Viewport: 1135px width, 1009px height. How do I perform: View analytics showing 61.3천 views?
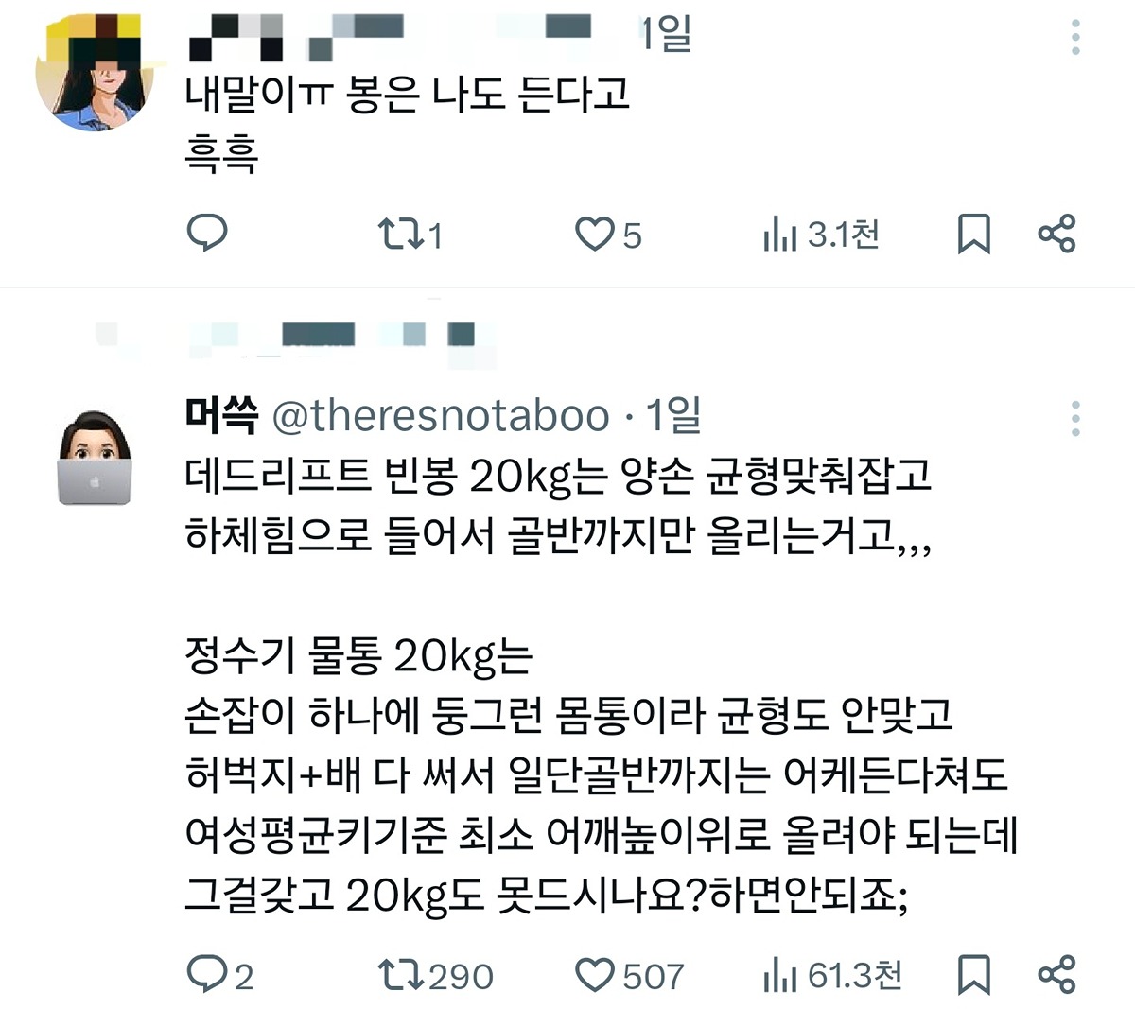tap(832, 975)
